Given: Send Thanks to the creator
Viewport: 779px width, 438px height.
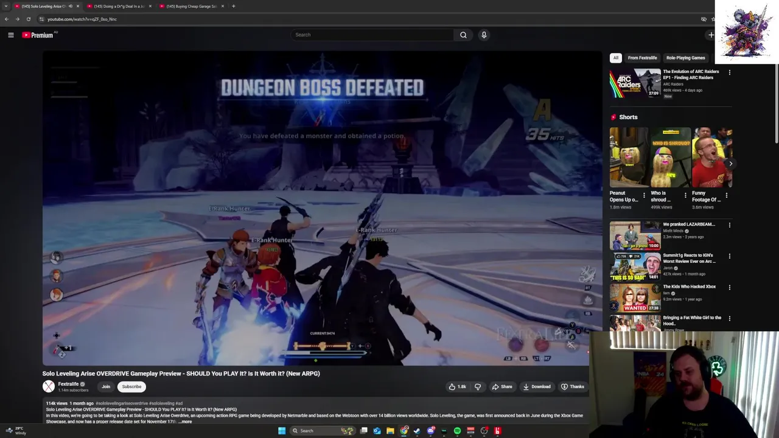Looking at the screenshot, I should 573,386.
